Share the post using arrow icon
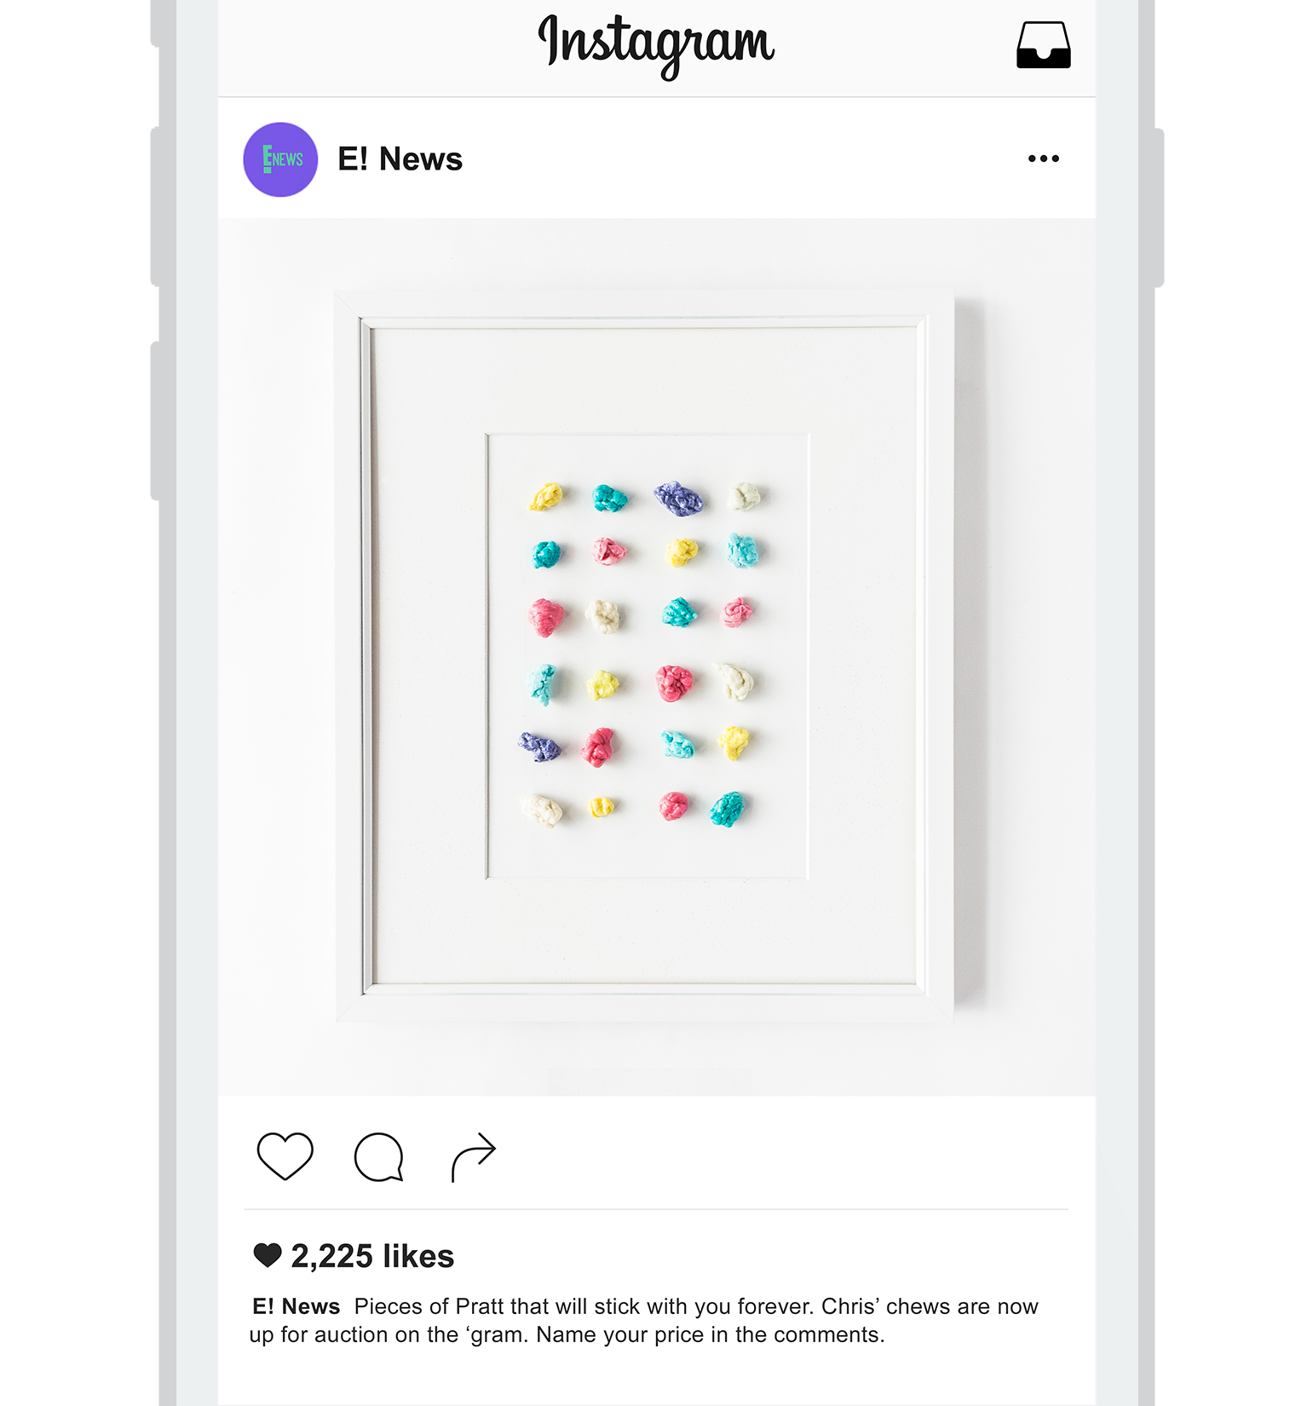 (x=473, y=1156)
